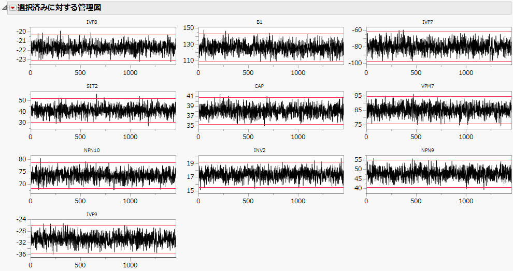The height and width of the screenshot is (271, 513).
Task: Click the 19 y-axis label on INV2
Action: (x=190, y=163)
